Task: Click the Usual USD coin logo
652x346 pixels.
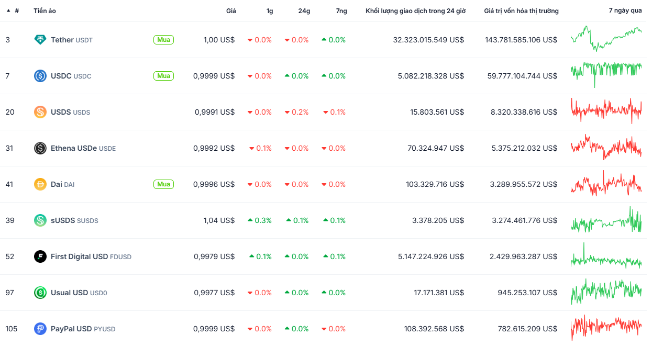Action: (x=40, y=293)
